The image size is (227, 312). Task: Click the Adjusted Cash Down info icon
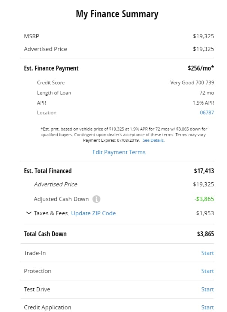click(96, 199)
